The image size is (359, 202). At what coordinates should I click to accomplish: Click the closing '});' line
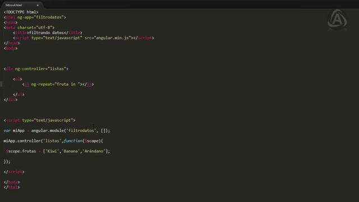[x=7, y=162]
